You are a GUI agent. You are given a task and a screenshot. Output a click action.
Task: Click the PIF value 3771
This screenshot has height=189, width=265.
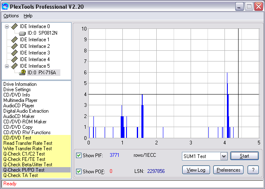click(x=115, y=155)
